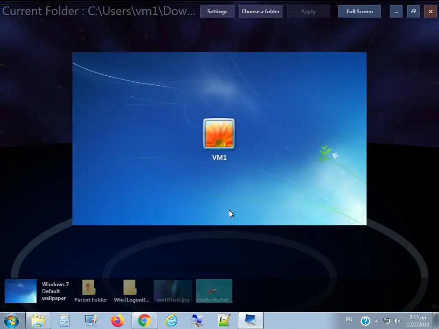Select the win8bettafish thumbnail
Viewport: 439px width, 329px height.
point(214,291)
